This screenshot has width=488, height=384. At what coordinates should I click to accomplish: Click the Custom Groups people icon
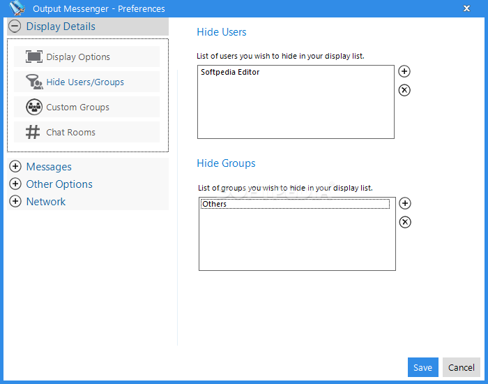[x=34, y=107]
